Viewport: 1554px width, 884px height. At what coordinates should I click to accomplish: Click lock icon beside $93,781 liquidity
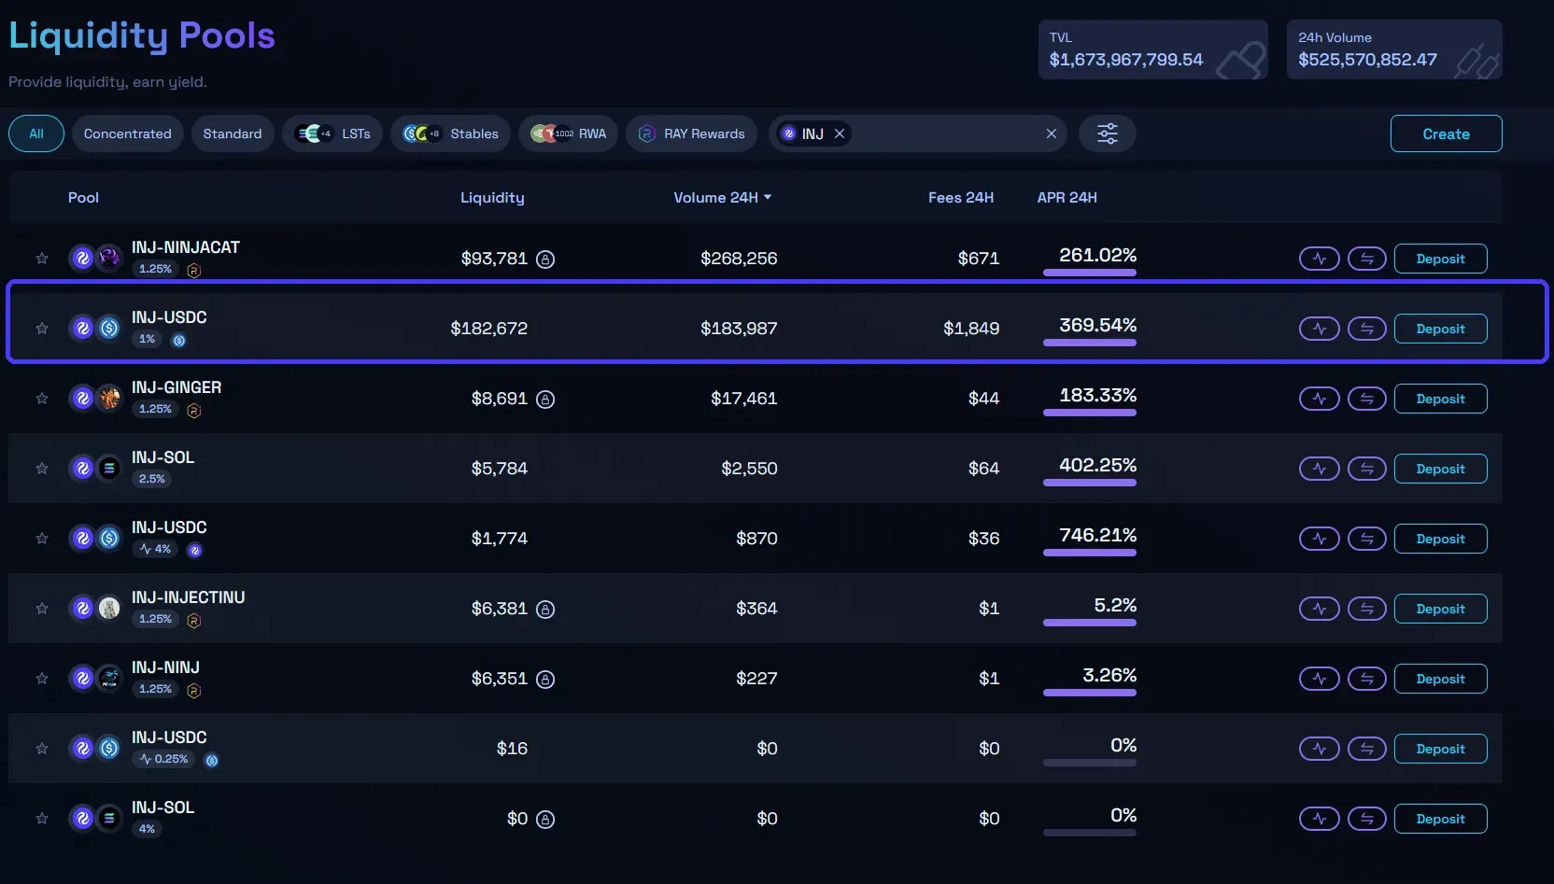(545, 260)
